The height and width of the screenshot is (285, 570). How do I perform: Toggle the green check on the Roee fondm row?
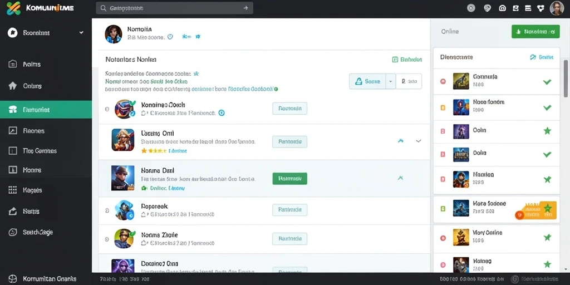pos(547,107)
